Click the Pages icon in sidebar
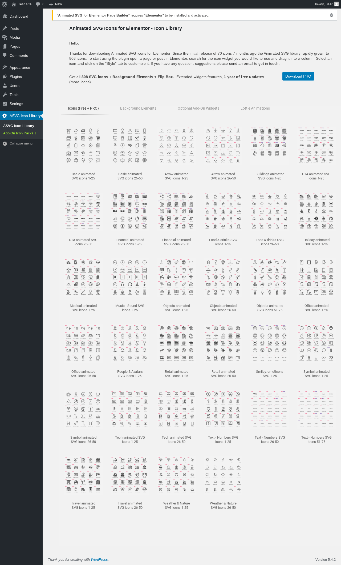Image resolution: width=341 pixels, height=565 pixels. [x=5, y=46]
